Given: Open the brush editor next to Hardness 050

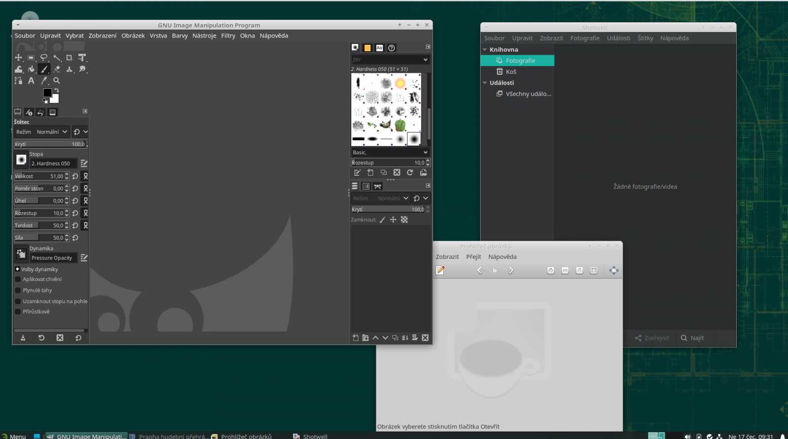Looking at the screenshot, I should (x=84, y=163).
